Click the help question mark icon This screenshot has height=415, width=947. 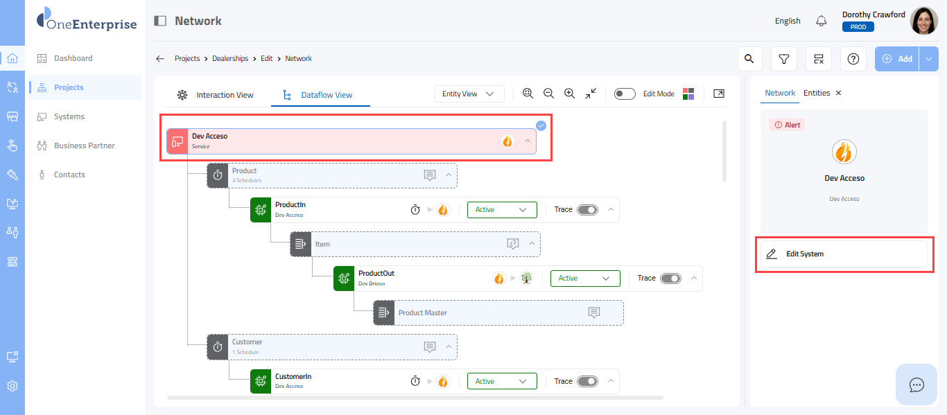click(x=853, y=59)
